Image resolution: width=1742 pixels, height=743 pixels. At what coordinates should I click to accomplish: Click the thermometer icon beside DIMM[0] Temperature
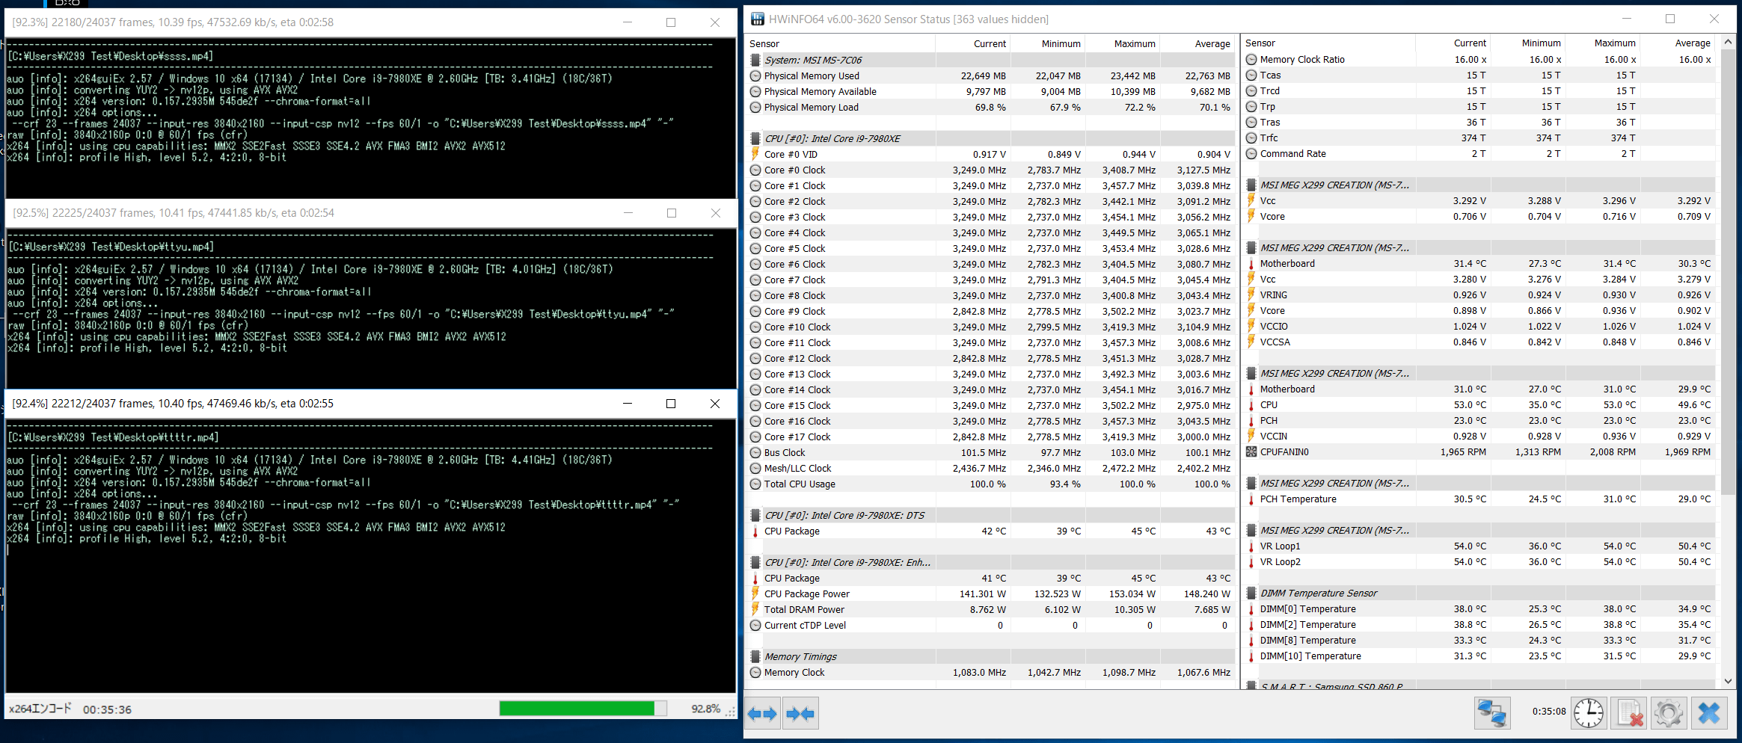pyautogui.click(x=1251, y=608)
